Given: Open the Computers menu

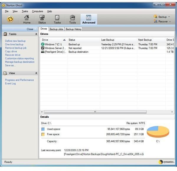Looking at the screenshot, I should click(37, 11).
